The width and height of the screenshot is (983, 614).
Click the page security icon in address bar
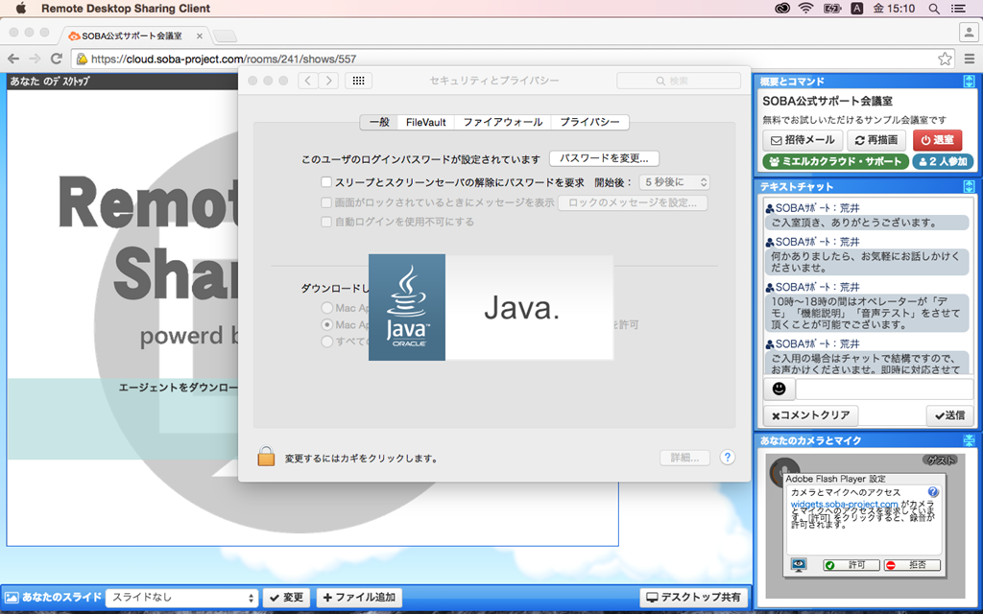coord(82,59)
